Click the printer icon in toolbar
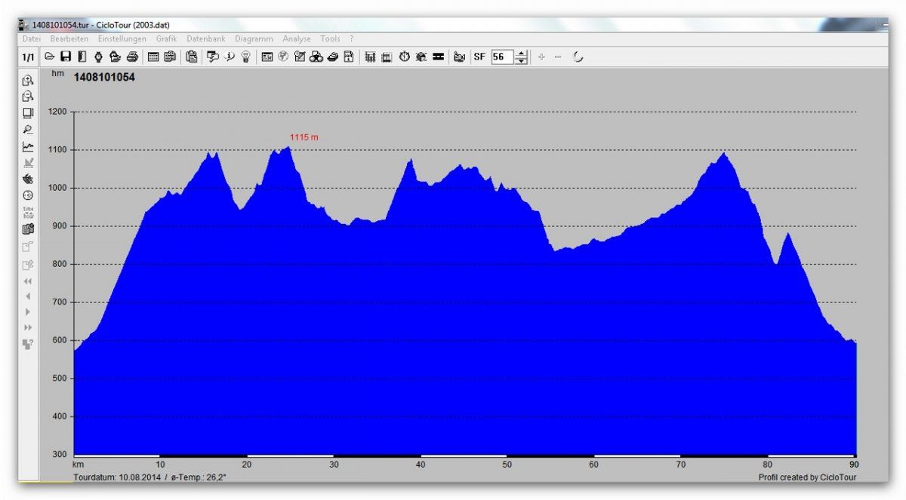This screenshot has height=500, width=906. pos(132,57)
